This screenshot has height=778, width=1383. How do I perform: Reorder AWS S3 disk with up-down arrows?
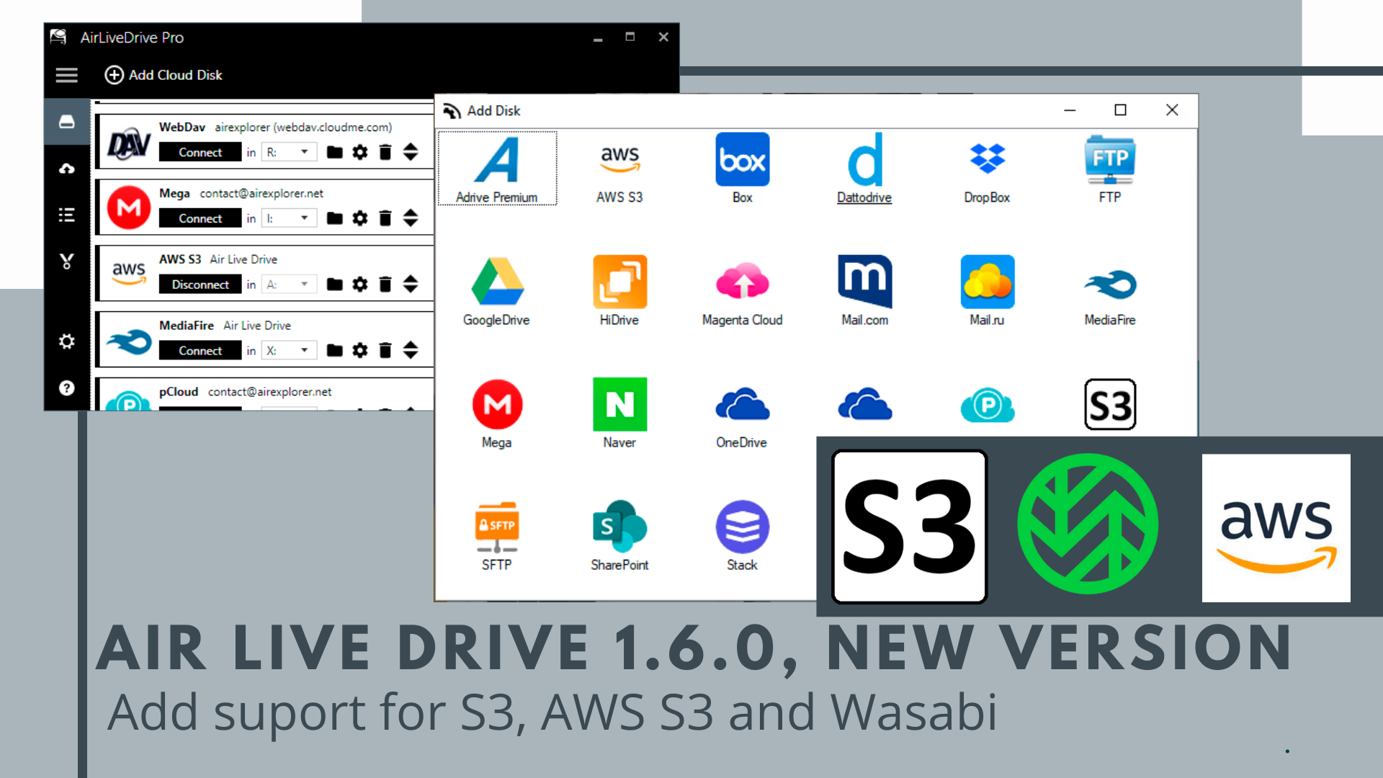(411, 285)
